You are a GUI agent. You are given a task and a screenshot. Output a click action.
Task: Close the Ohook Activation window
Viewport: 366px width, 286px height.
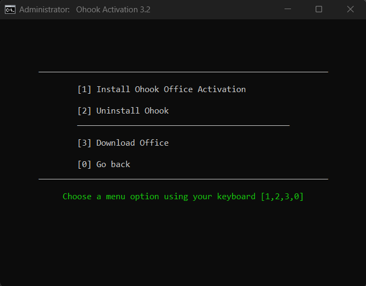tap(350, 9)
